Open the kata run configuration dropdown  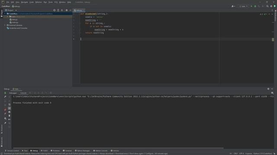(x=243, y=6)
